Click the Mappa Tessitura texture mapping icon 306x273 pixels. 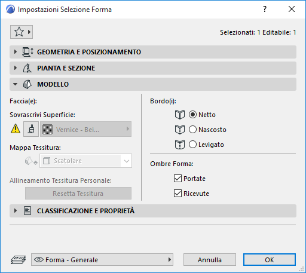tap(31, 161)
